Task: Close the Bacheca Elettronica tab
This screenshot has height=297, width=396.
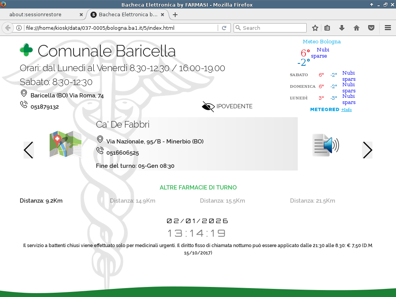Action: pos(162,15)
